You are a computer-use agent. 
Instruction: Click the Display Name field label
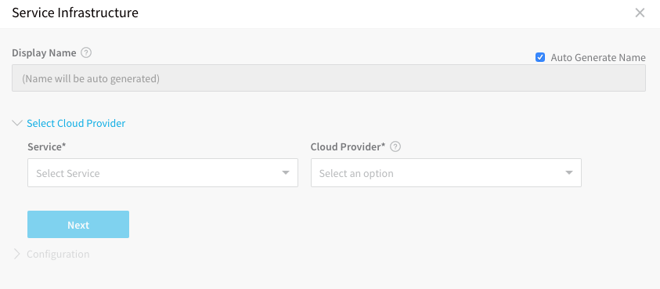44,53
